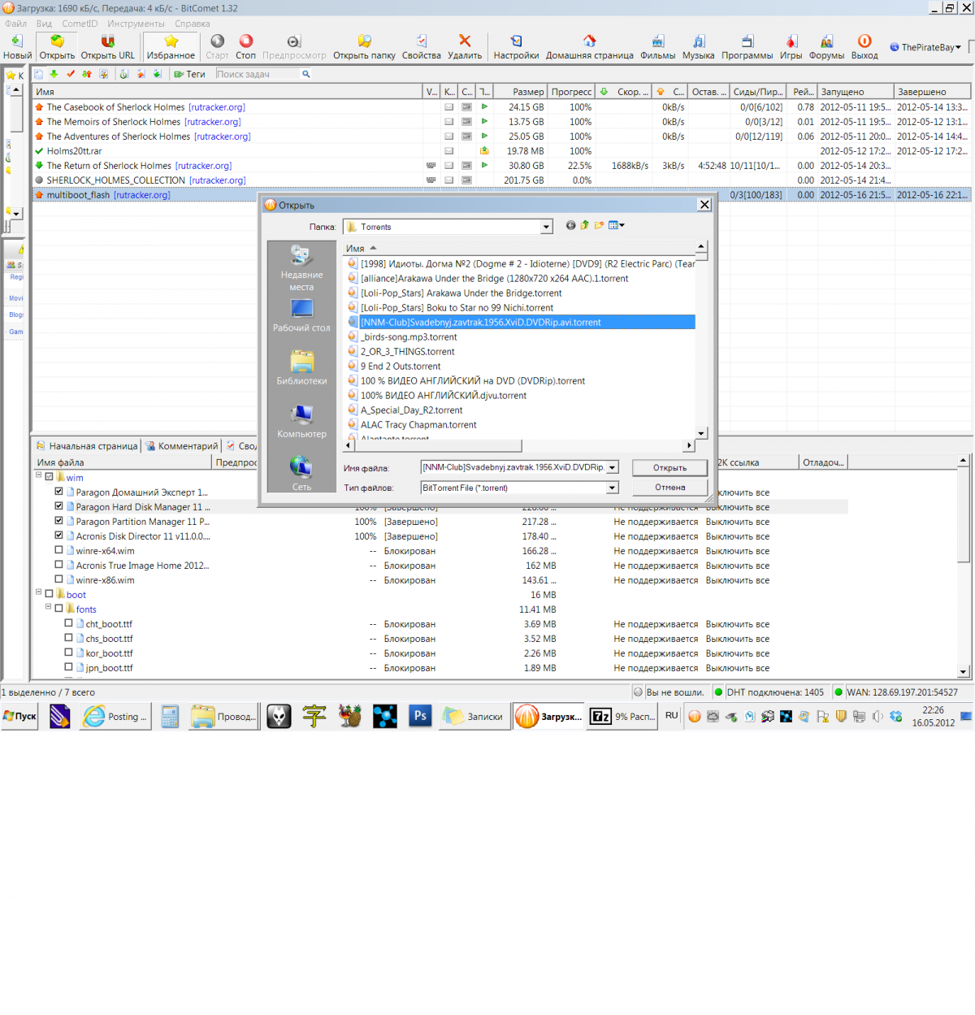975x1015 pixels.
Task: Click the Игры toolbar icon
Action: point(791,41)
